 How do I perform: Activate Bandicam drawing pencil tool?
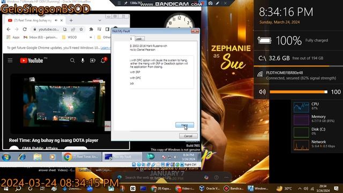pos(218,3)
